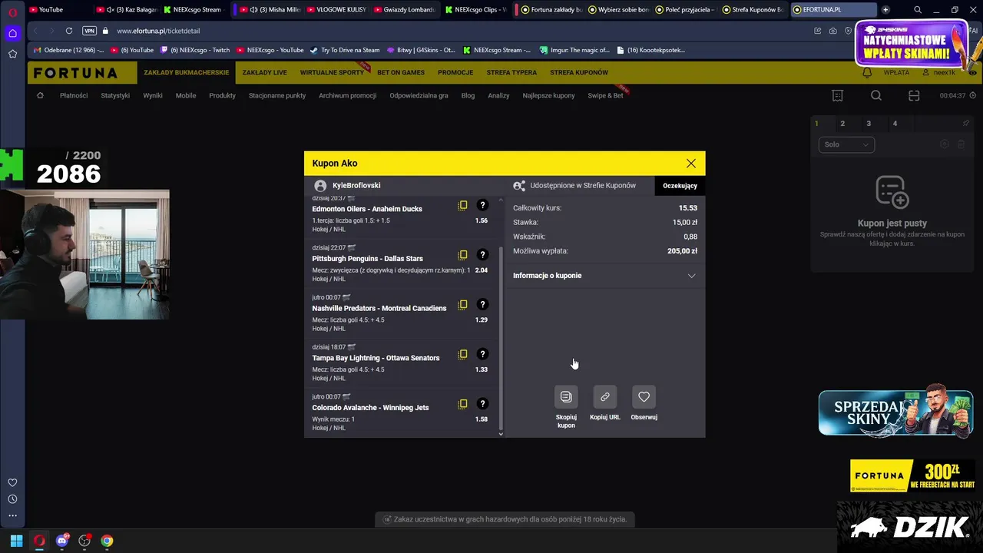Screen dimensions: 983x553
Task: Copy the Colorado Avalanche - Winnipeg Jets bet
Action: pos(463,404)
